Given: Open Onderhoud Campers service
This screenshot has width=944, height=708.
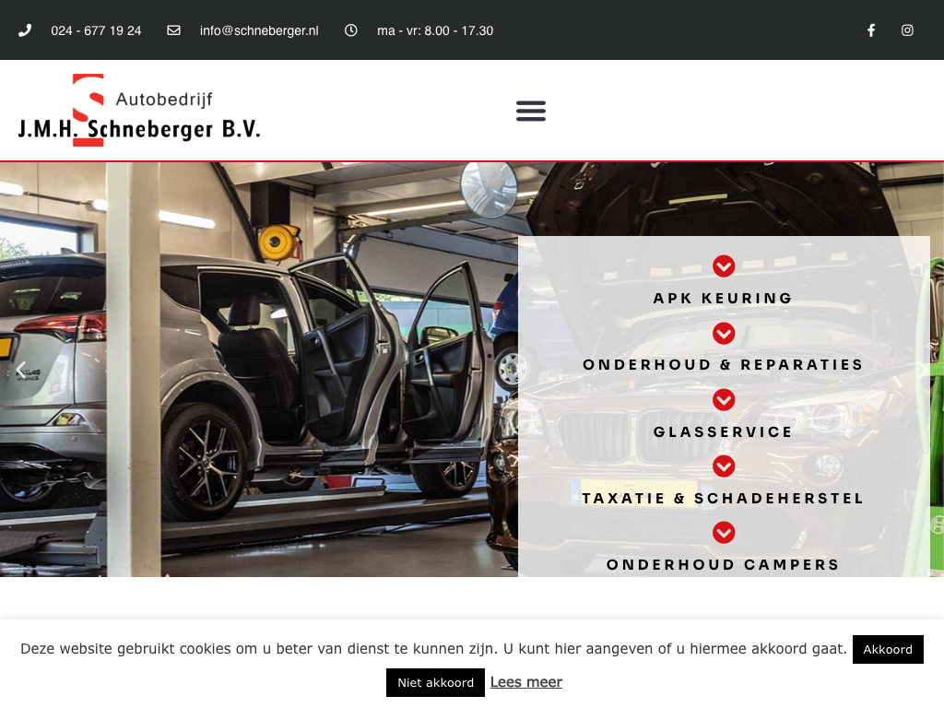Looking at the screenshot, I should (x=723, y=564).
